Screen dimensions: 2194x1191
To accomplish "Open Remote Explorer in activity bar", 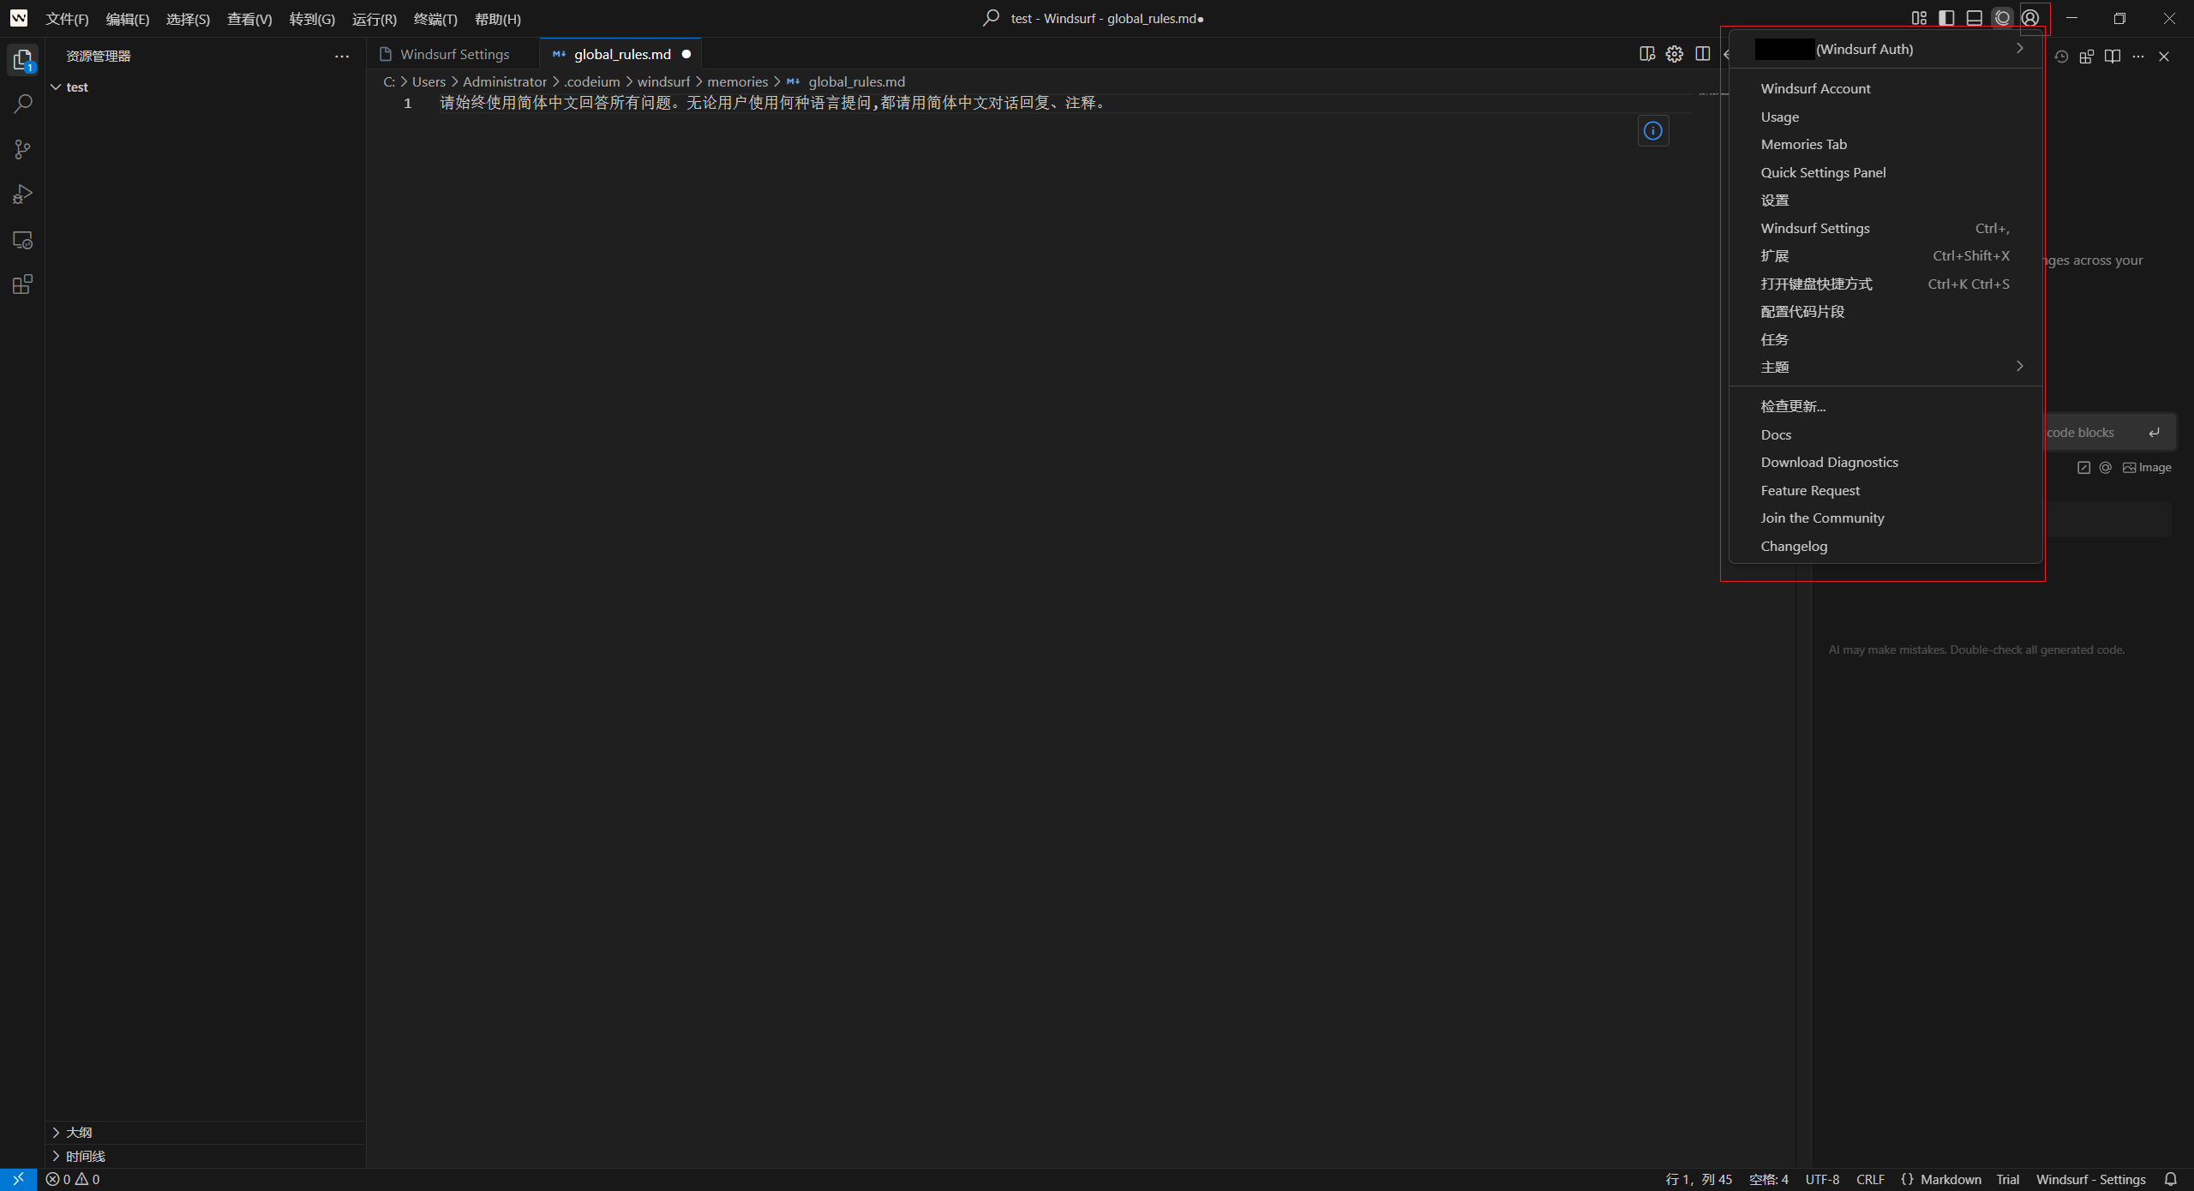I will point(22,240).
